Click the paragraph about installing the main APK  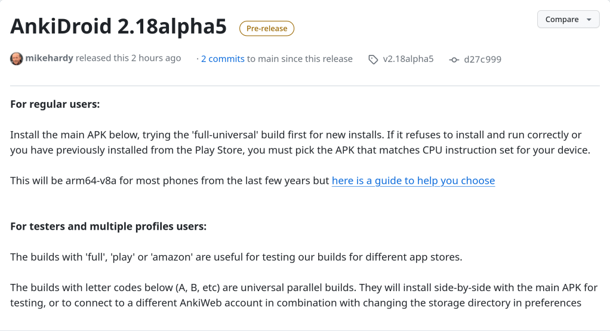(x=300, y=143)
